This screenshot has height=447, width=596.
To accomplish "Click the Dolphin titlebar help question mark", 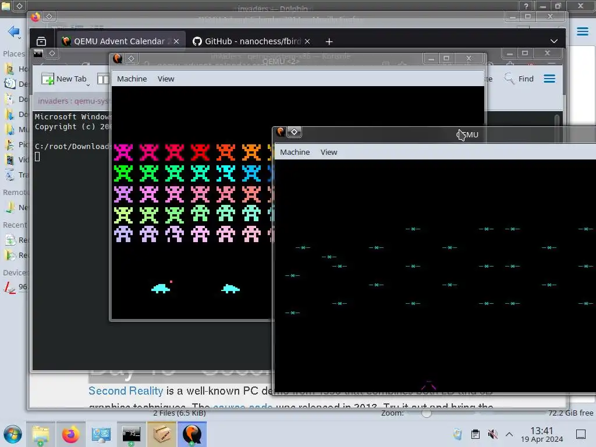I will tap(526, 6).
